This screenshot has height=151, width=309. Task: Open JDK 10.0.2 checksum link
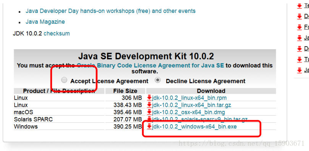57,34
